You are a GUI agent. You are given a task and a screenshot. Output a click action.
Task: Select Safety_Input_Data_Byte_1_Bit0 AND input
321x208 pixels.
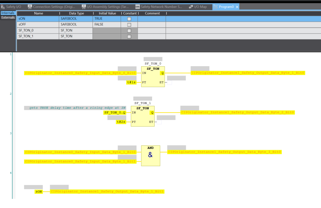pyautogui.click(x=80, y=152)
